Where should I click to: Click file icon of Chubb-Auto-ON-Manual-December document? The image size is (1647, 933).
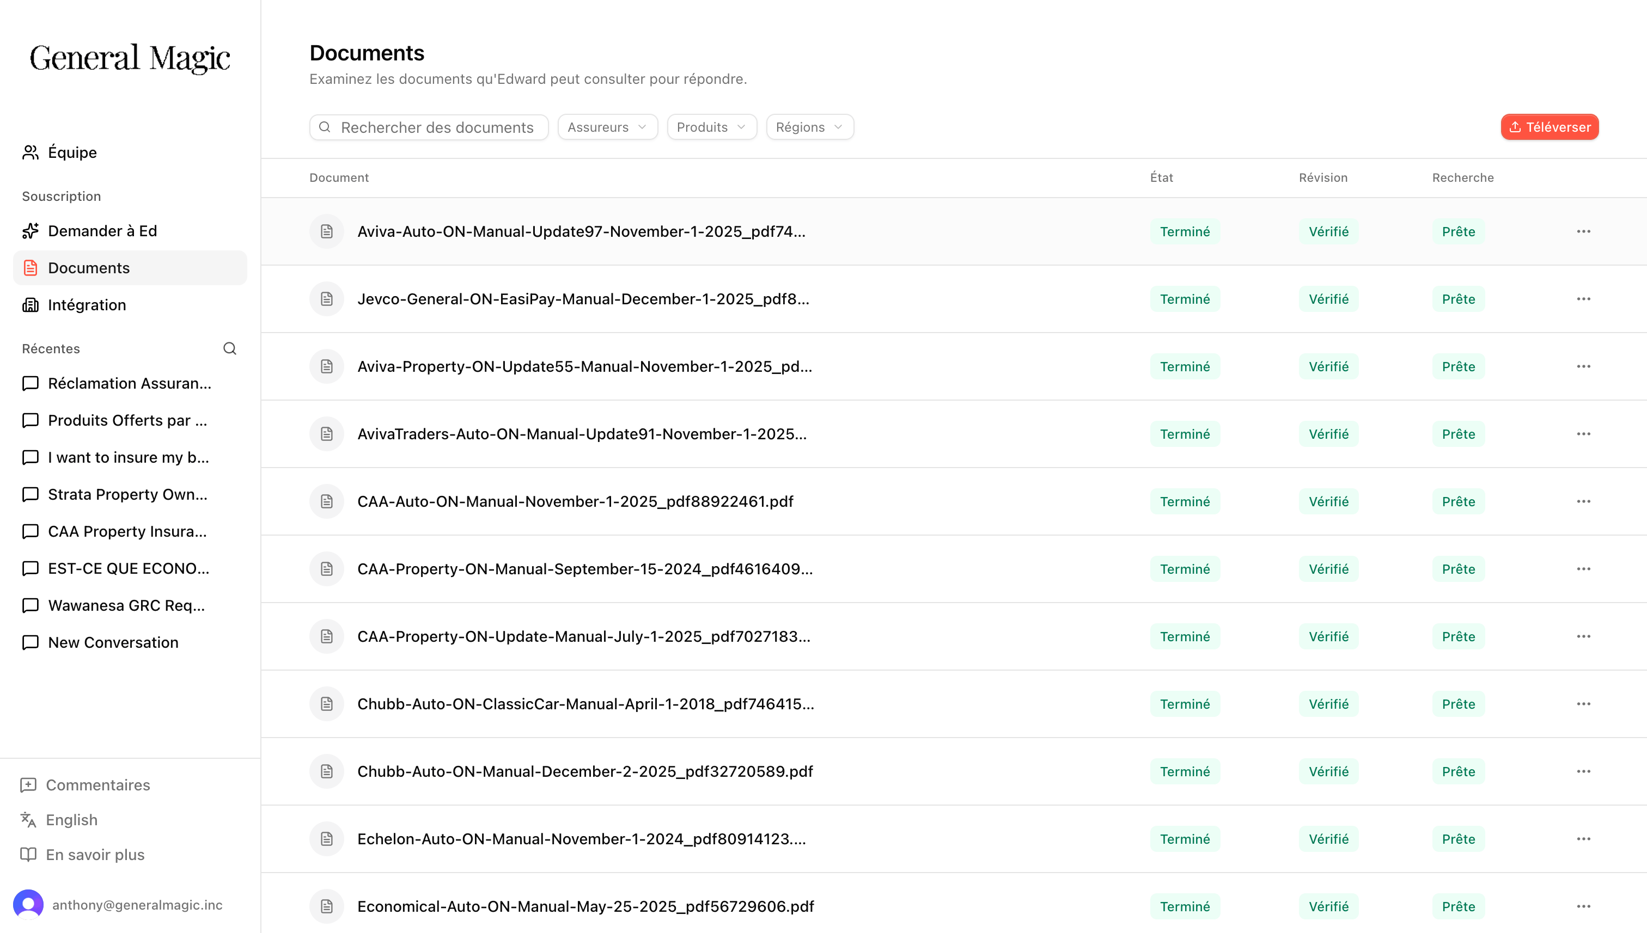(327, 771)
